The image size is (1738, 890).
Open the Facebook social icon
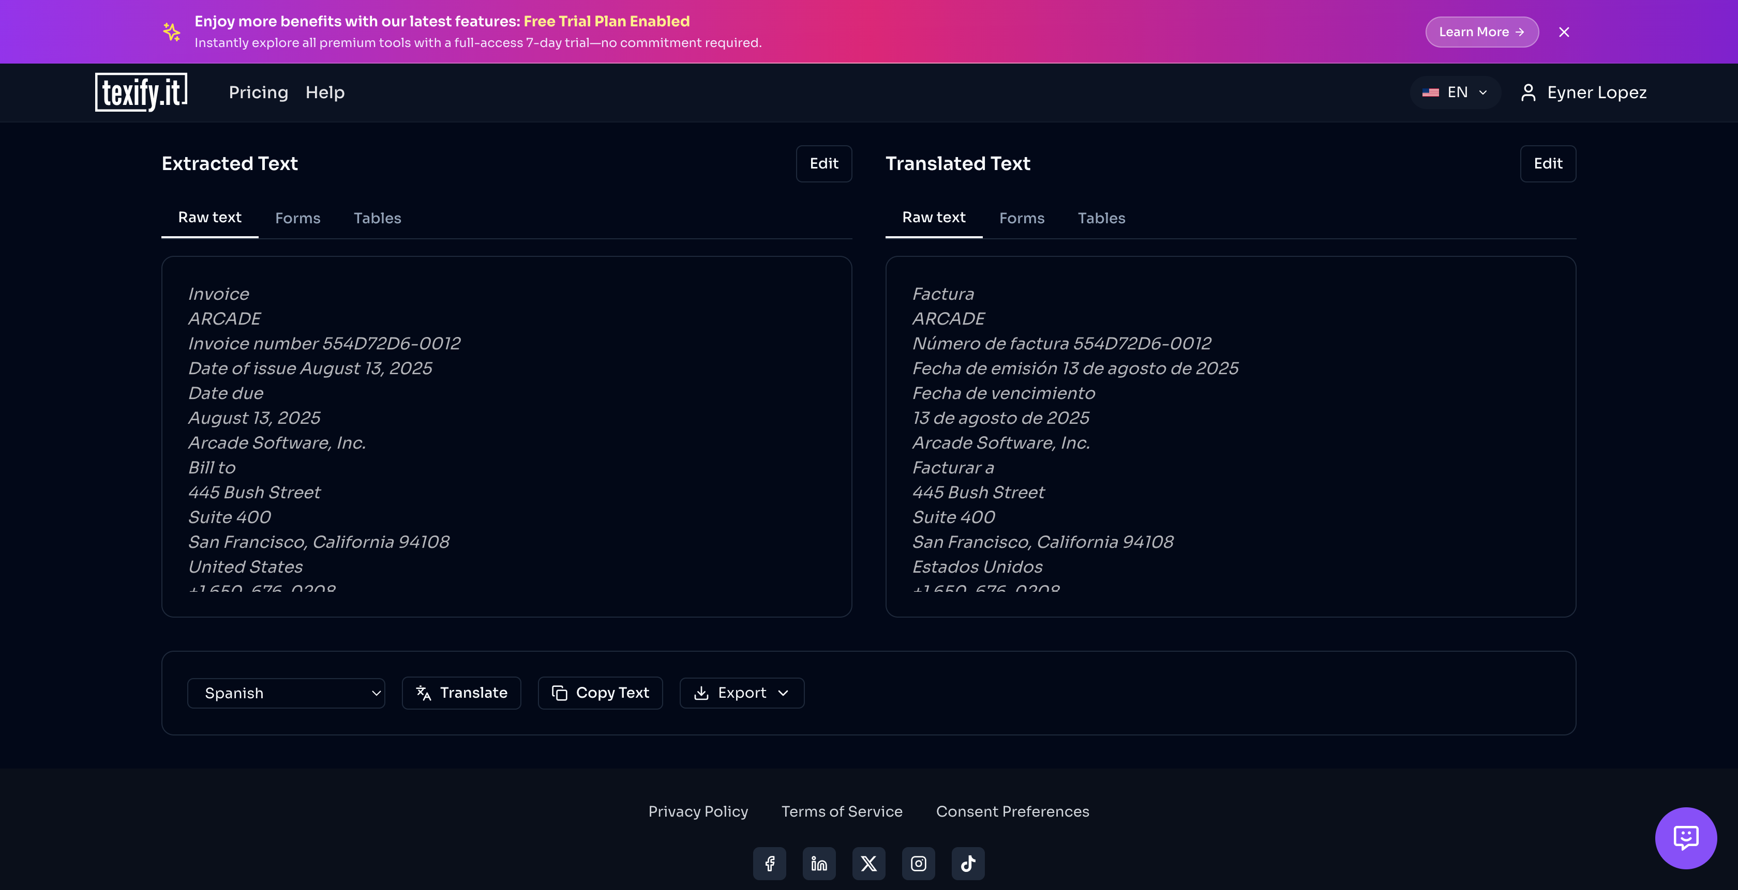click(769, 864)
